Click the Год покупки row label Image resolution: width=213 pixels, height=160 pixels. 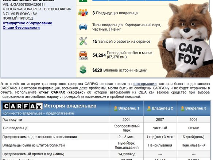tap(12, 119)
